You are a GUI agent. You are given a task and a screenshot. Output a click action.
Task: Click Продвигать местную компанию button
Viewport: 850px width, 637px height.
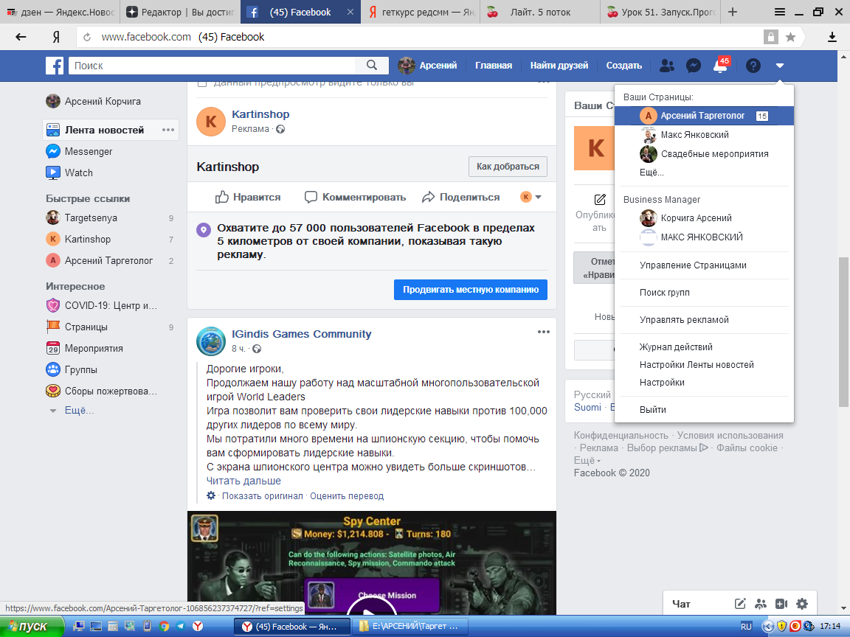click(471, 289)
